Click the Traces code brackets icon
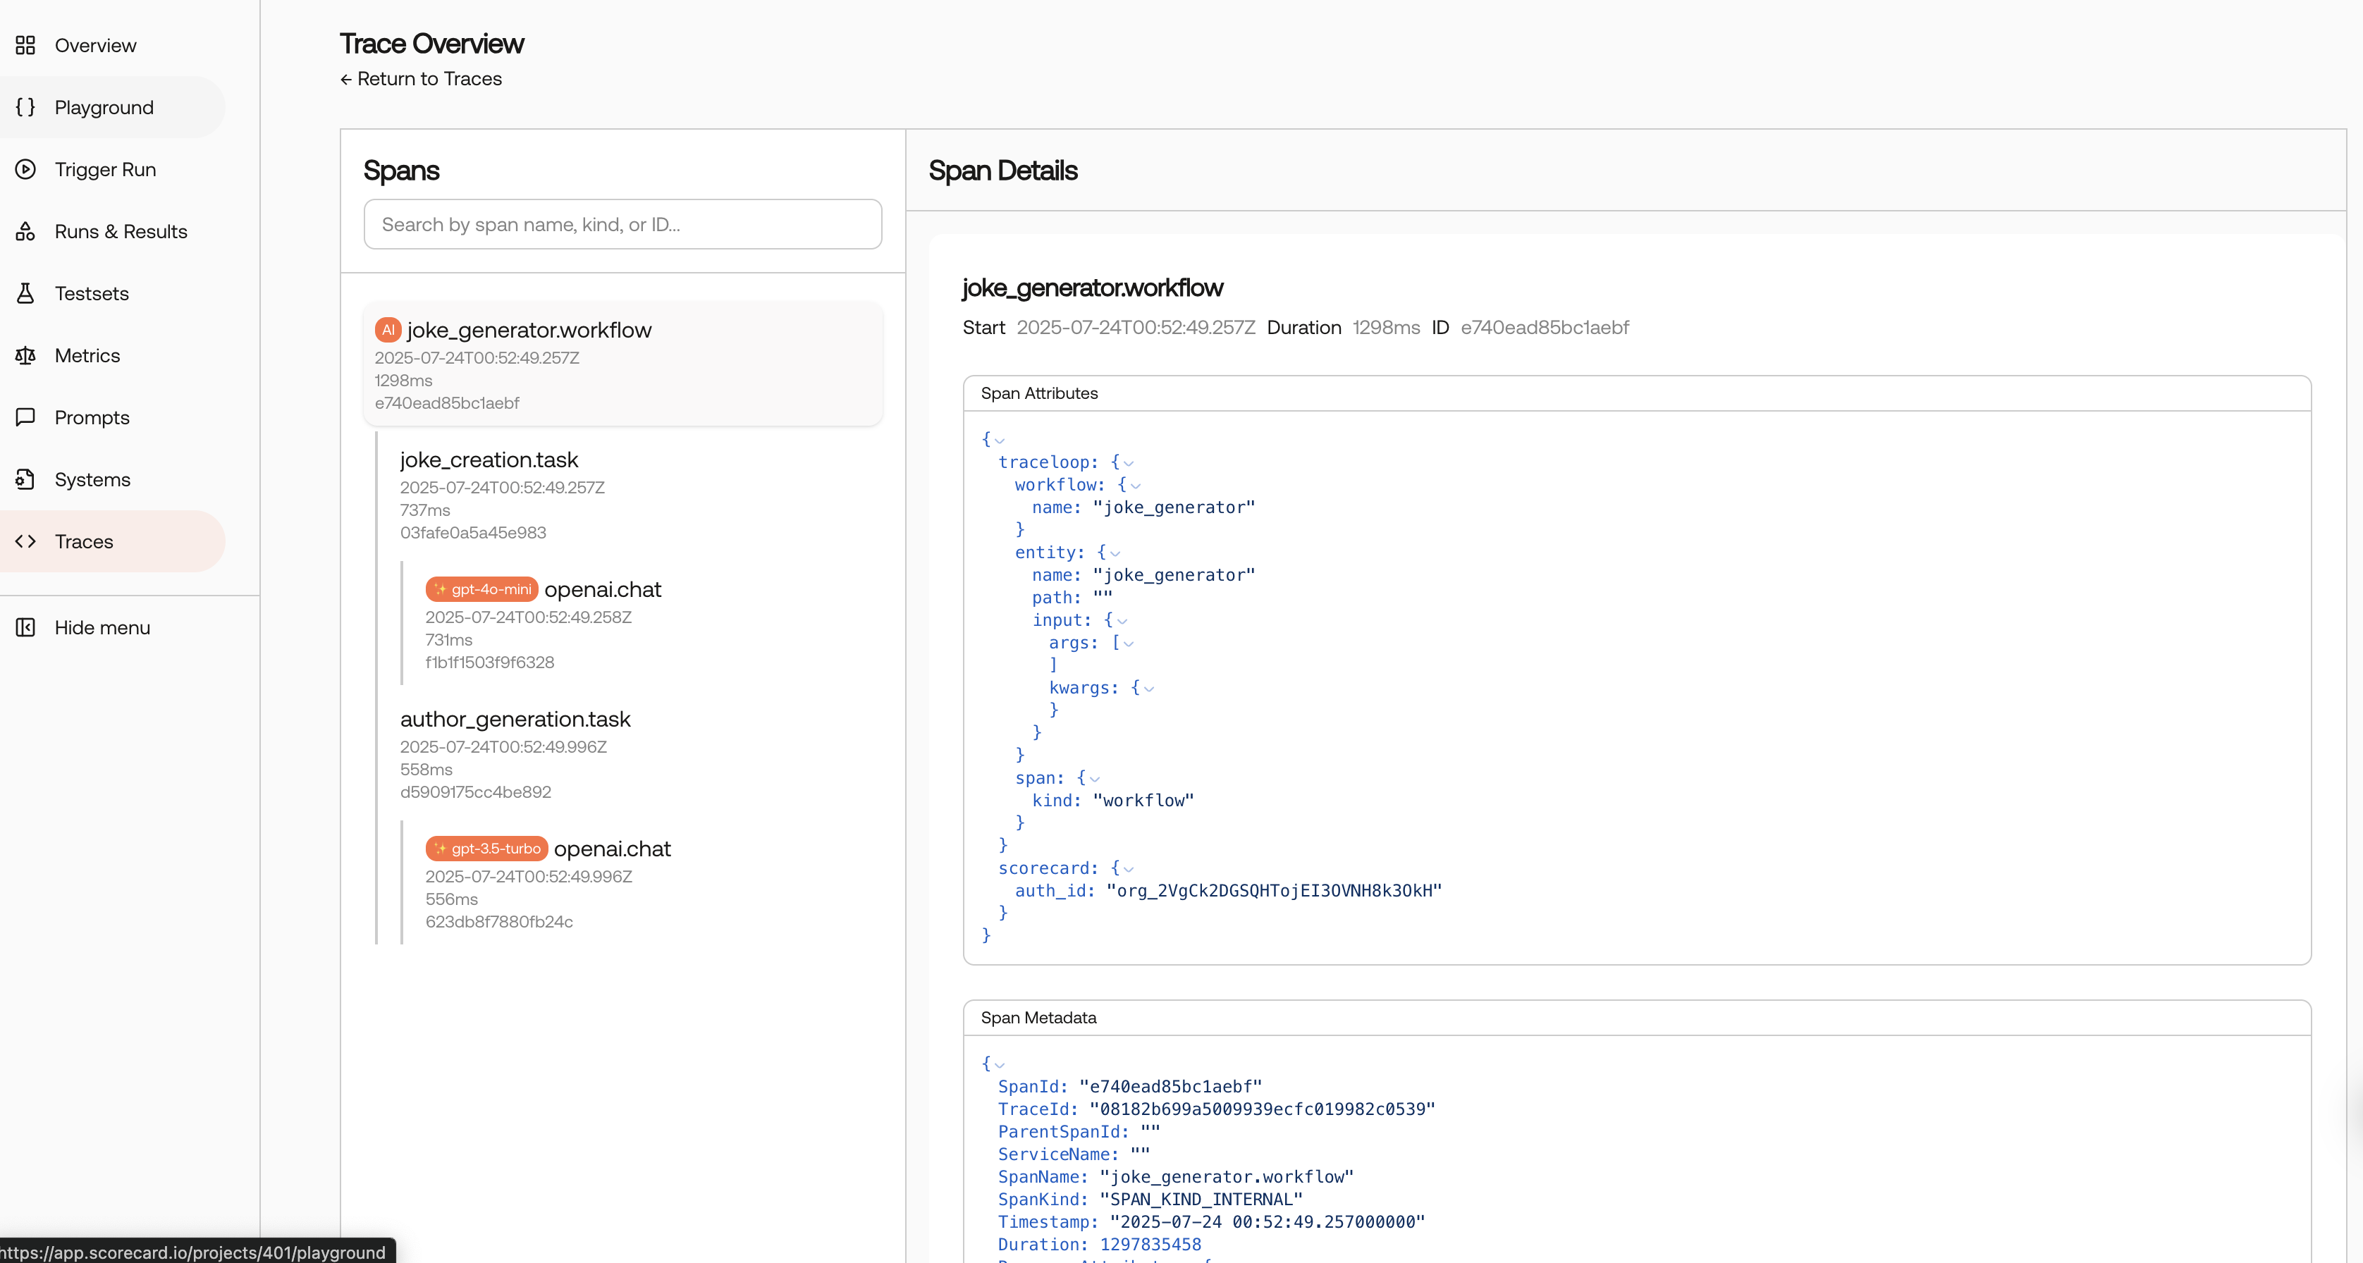The height and width of the screenshot is (1263, 2363). (x=25, y=541)
